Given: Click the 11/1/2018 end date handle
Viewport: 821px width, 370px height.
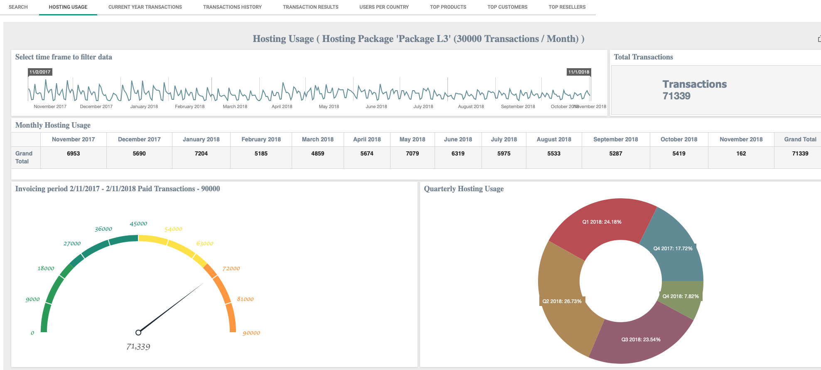Looking at the screenshot, I should coord(578,72).
